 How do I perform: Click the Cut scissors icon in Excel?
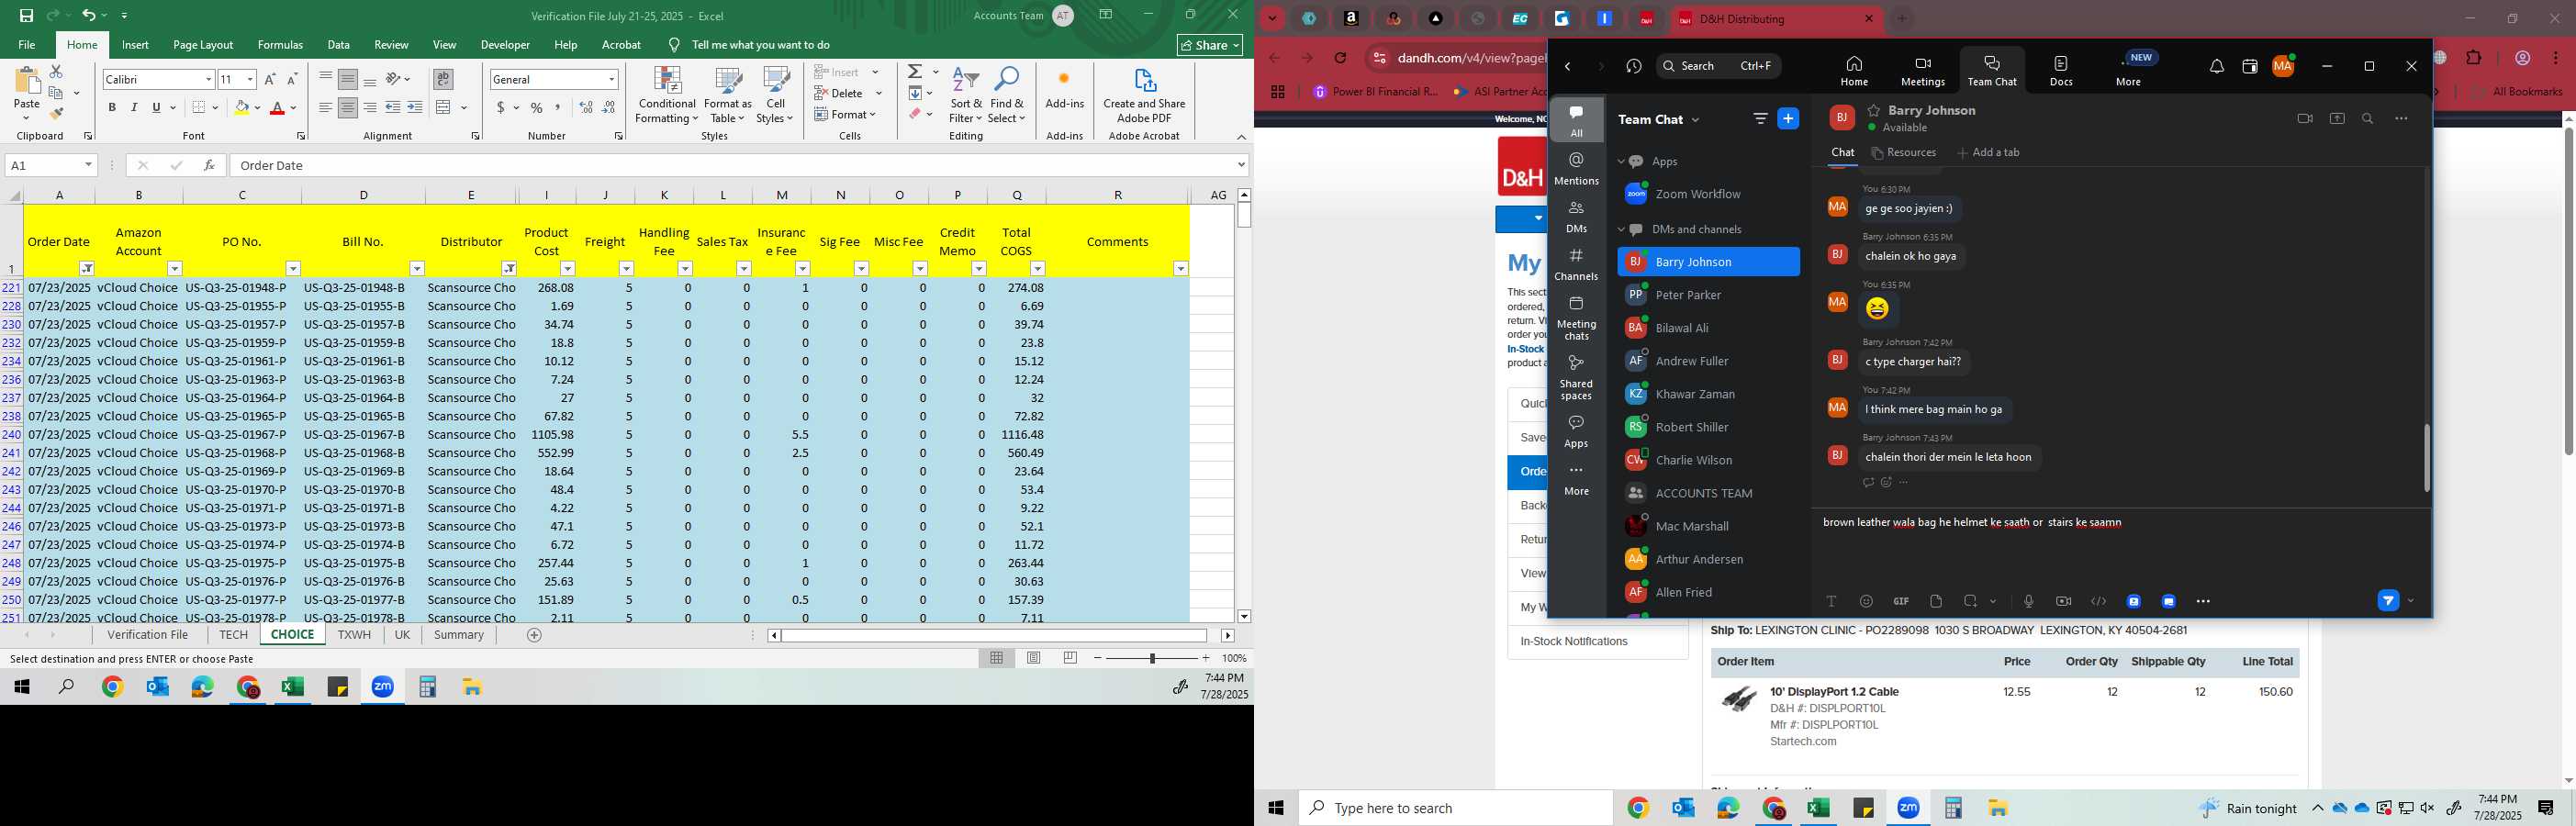pos(56,72)
